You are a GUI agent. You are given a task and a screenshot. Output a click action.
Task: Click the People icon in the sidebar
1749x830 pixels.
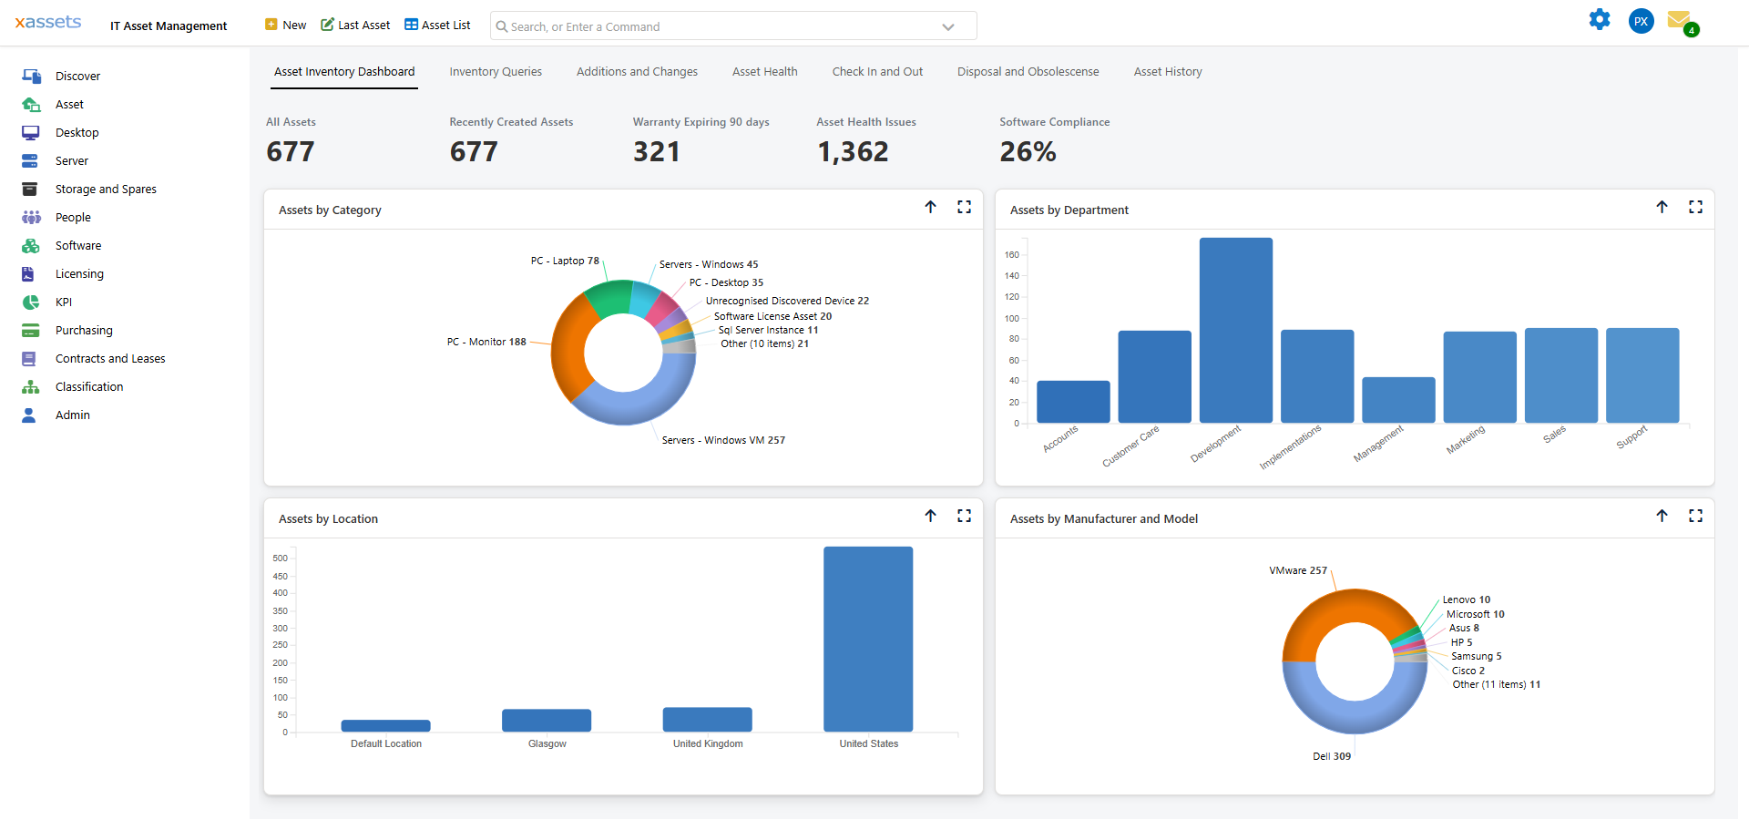[31, 217]
